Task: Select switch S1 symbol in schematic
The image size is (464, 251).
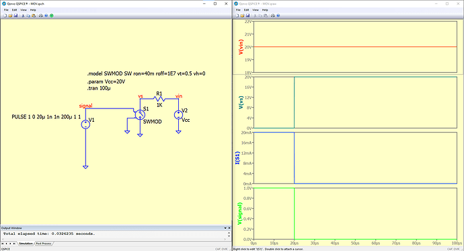Action: tap(140, 115)
